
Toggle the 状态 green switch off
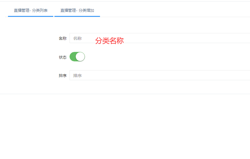point(77,57)
